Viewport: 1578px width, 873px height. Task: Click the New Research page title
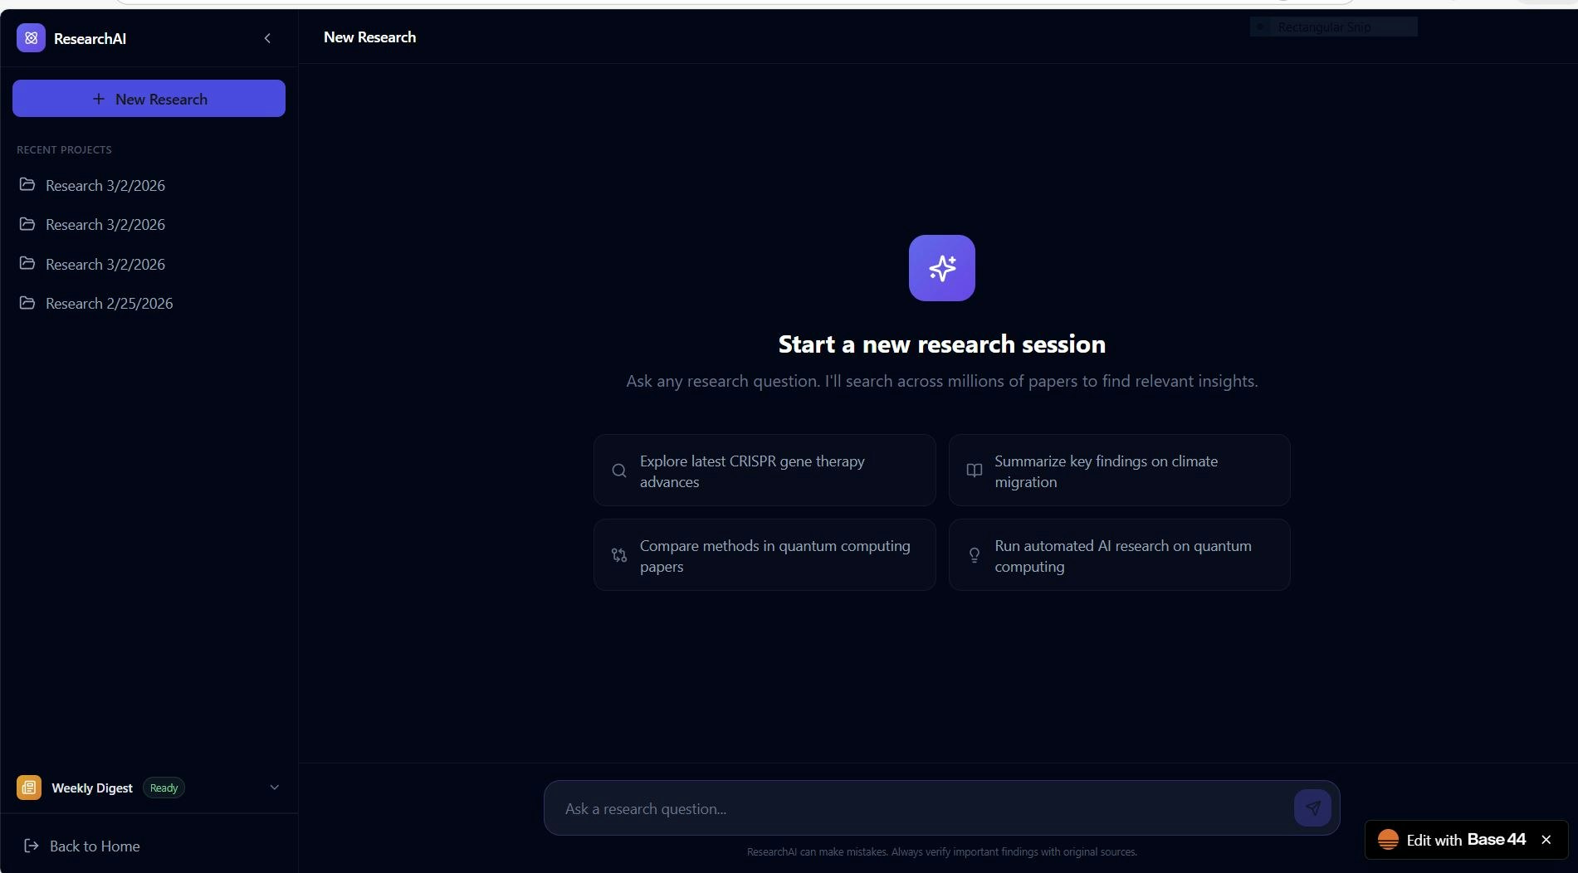tap(369, 37)
